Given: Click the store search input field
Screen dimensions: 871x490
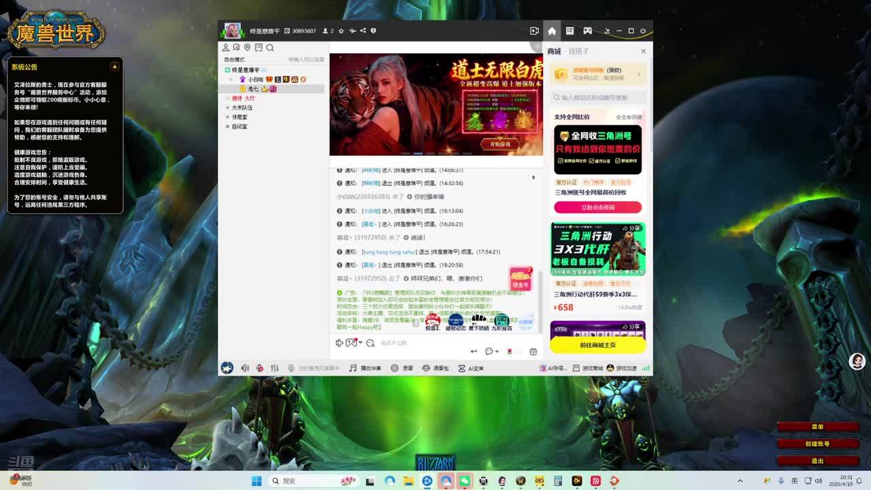Looking at the screenshot, I should 599,98.
